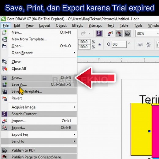Choose Open... from the File menu
Image resolution: width=159 pixels, height=159 pixels.
39,46
